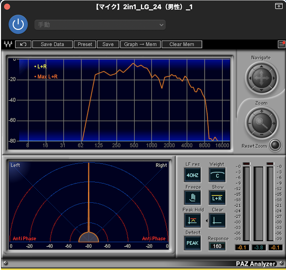Click the Response 160 value field
The image size is (286, 270).
pyautogui.click(x=217, y=246)
